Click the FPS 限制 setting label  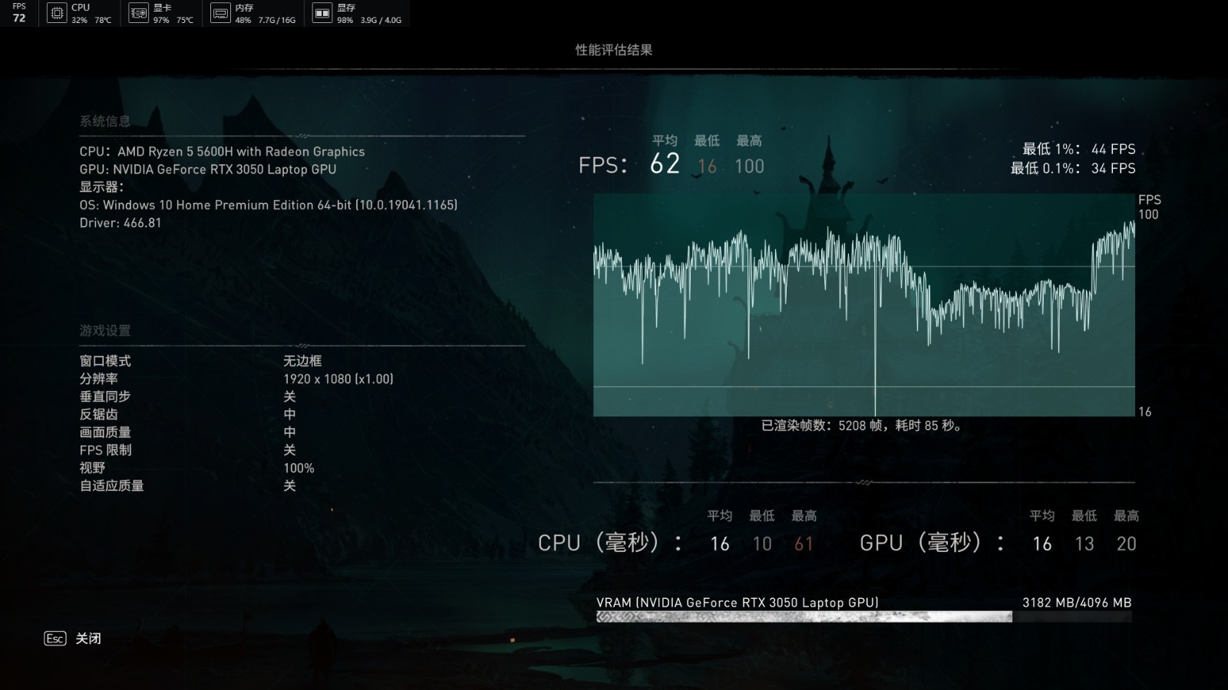[106, 450]
